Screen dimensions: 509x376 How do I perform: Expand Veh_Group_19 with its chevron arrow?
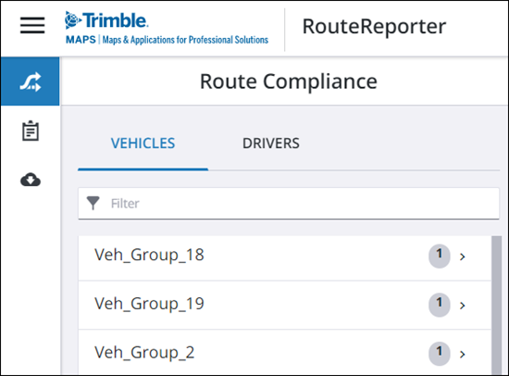click(x=463, y=306)
